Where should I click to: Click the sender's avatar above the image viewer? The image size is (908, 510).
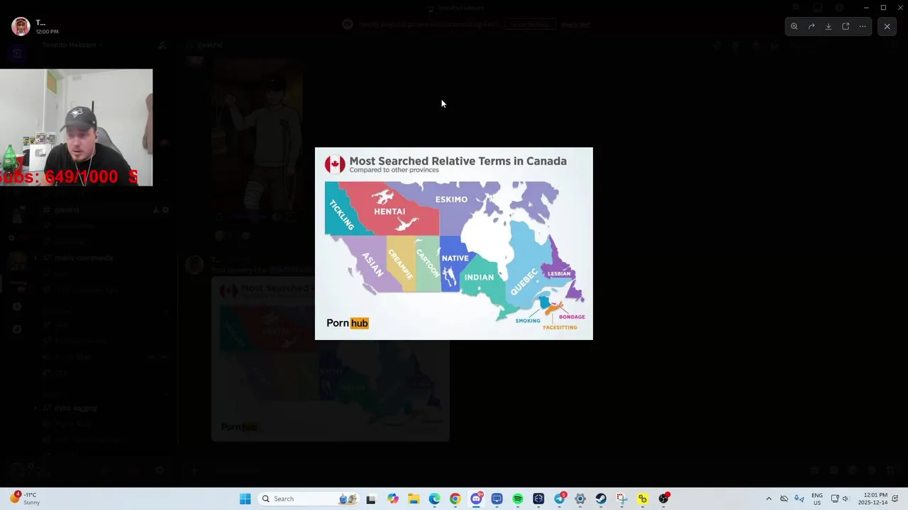[x=21, y=26]
